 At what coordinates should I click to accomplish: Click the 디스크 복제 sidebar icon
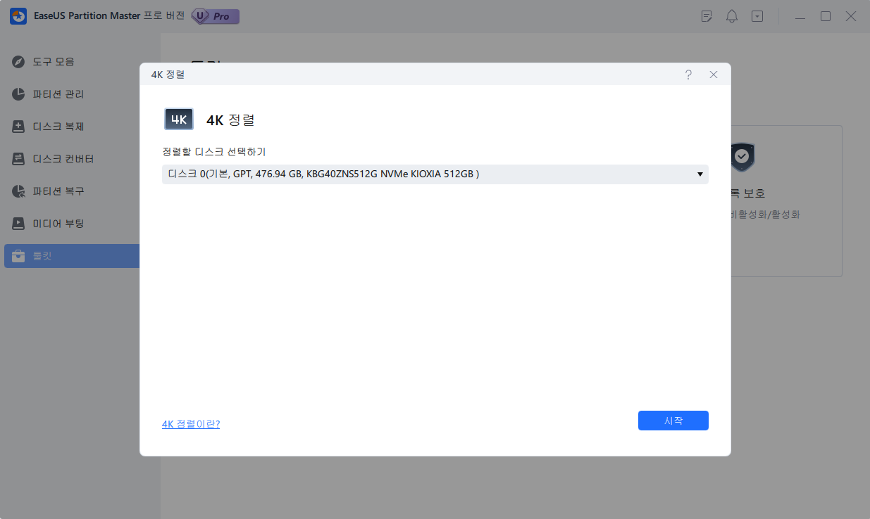19,127
